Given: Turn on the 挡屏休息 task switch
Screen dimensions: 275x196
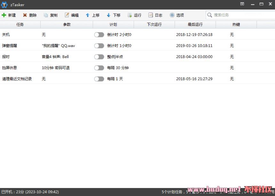Looking at the screenshot, I should coord(99,68).
